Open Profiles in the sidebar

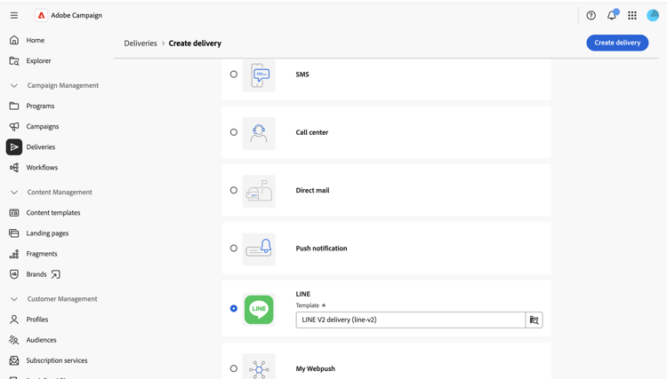click(37, 320)
